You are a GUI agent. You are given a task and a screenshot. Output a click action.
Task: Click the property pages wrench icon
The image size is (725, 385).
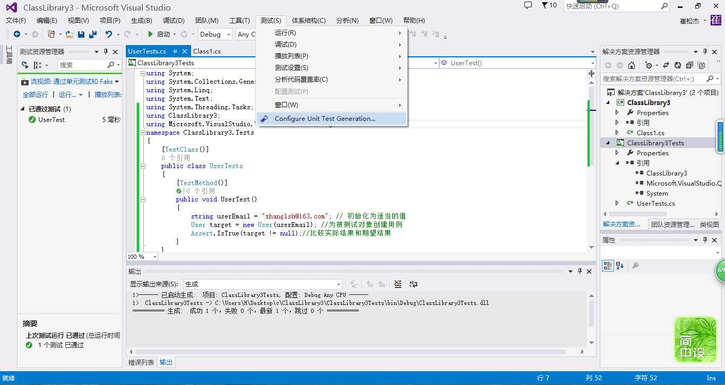[x=635, y=266]
